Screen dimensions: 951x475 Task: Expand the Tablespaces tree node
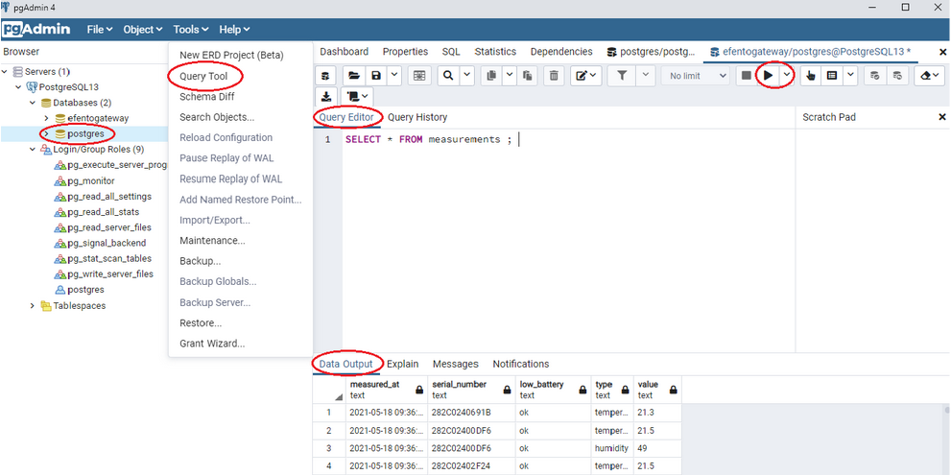33,306
